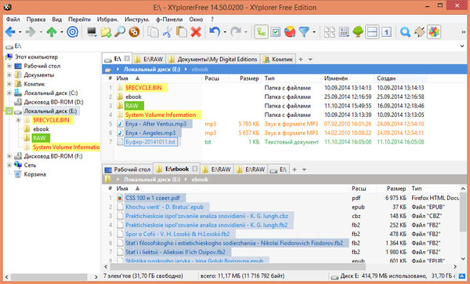Toggle the selection checkboxes button

276,32
